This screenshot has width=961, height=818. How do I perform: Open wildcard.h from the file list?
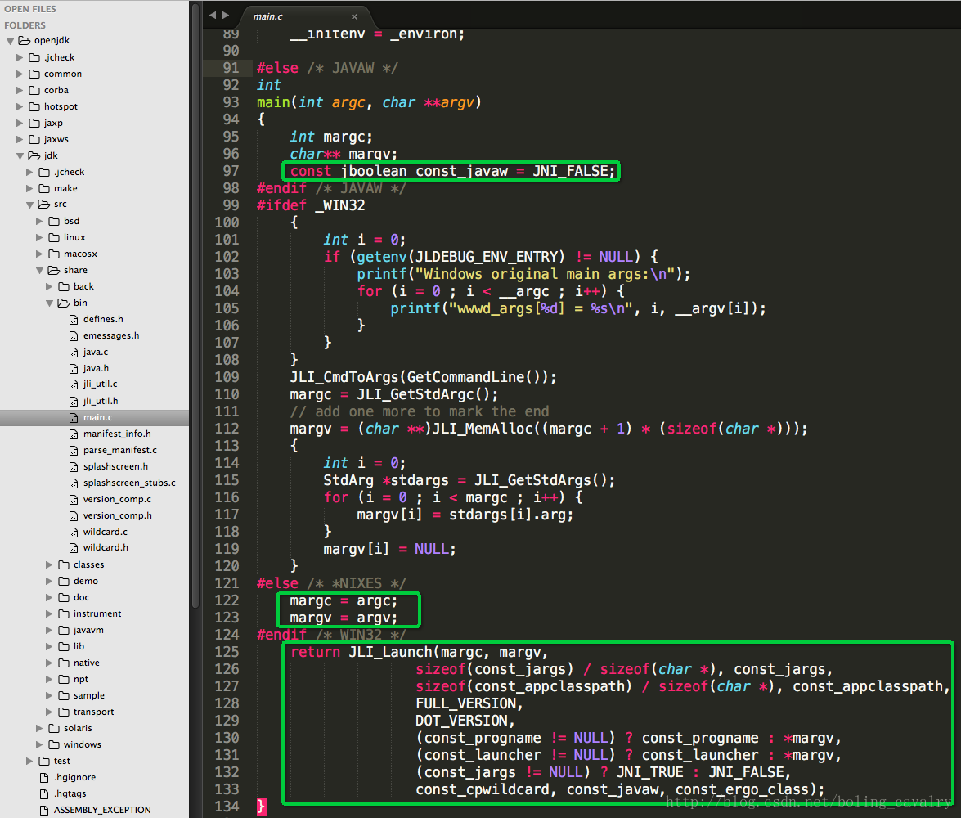106,547
